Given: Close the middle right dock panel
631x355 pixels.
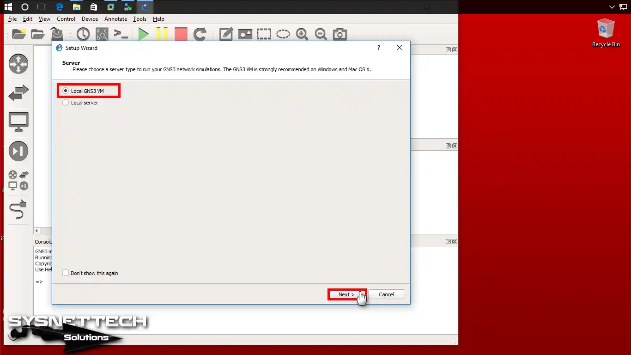Looking at the screenshot, I should (x=455, y=146).
